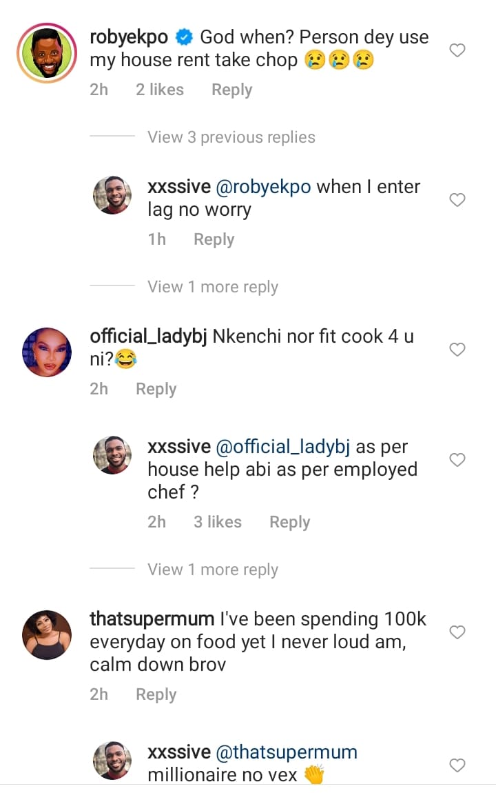View the "3 likes" count on xxssive's reply
This screenshot has height=793, width=496.
[217, 522]
